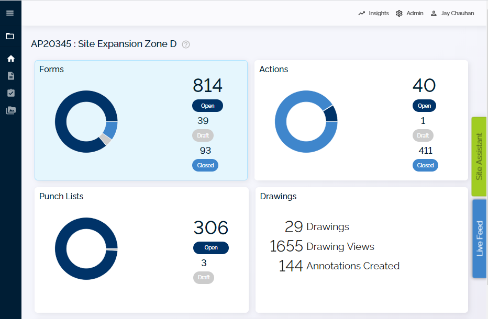Open the forms document icon in the sidebar

pos(10,76)
